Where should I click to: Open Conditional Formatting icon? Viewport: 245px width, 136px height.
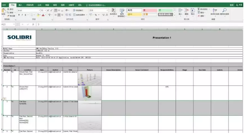(x=114, y=11)
